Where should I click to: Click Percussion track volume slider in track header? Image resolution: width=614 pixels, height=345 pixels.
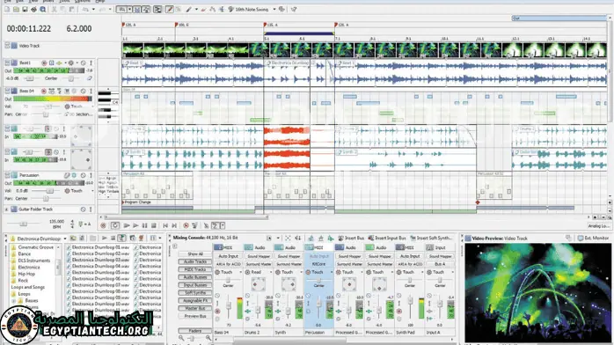pyautogui.click(x=50, y=191)
